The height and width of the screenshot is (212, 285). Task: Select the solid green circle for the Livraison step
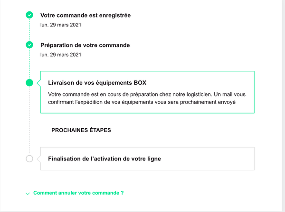click(29, 83)
